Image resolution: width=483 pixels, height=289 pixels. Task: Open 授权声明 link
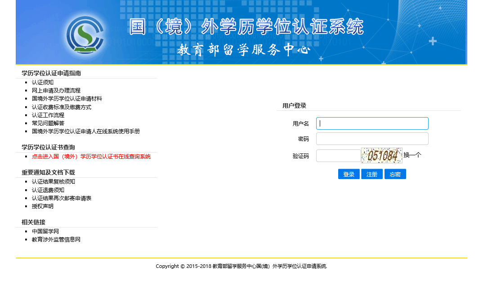pos(43,206)
